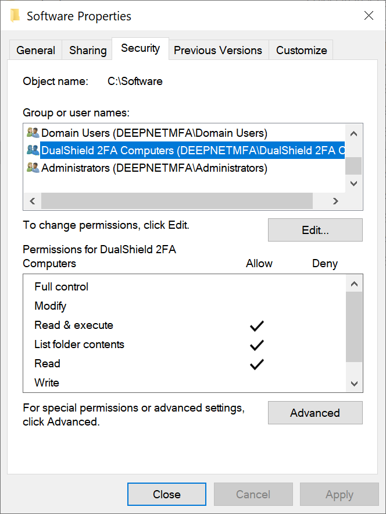Go to the Previous Versions tab
This screenshot has height=514, width=386.
click(x=218, y=51)
